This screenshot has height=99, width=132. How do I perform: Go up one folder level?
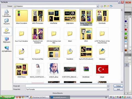click(105, 6)
